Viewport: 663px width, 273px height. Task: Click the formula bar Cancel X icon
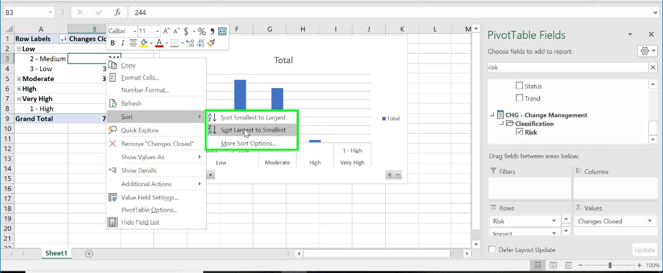pyautogui.click(x=81, y=12)
